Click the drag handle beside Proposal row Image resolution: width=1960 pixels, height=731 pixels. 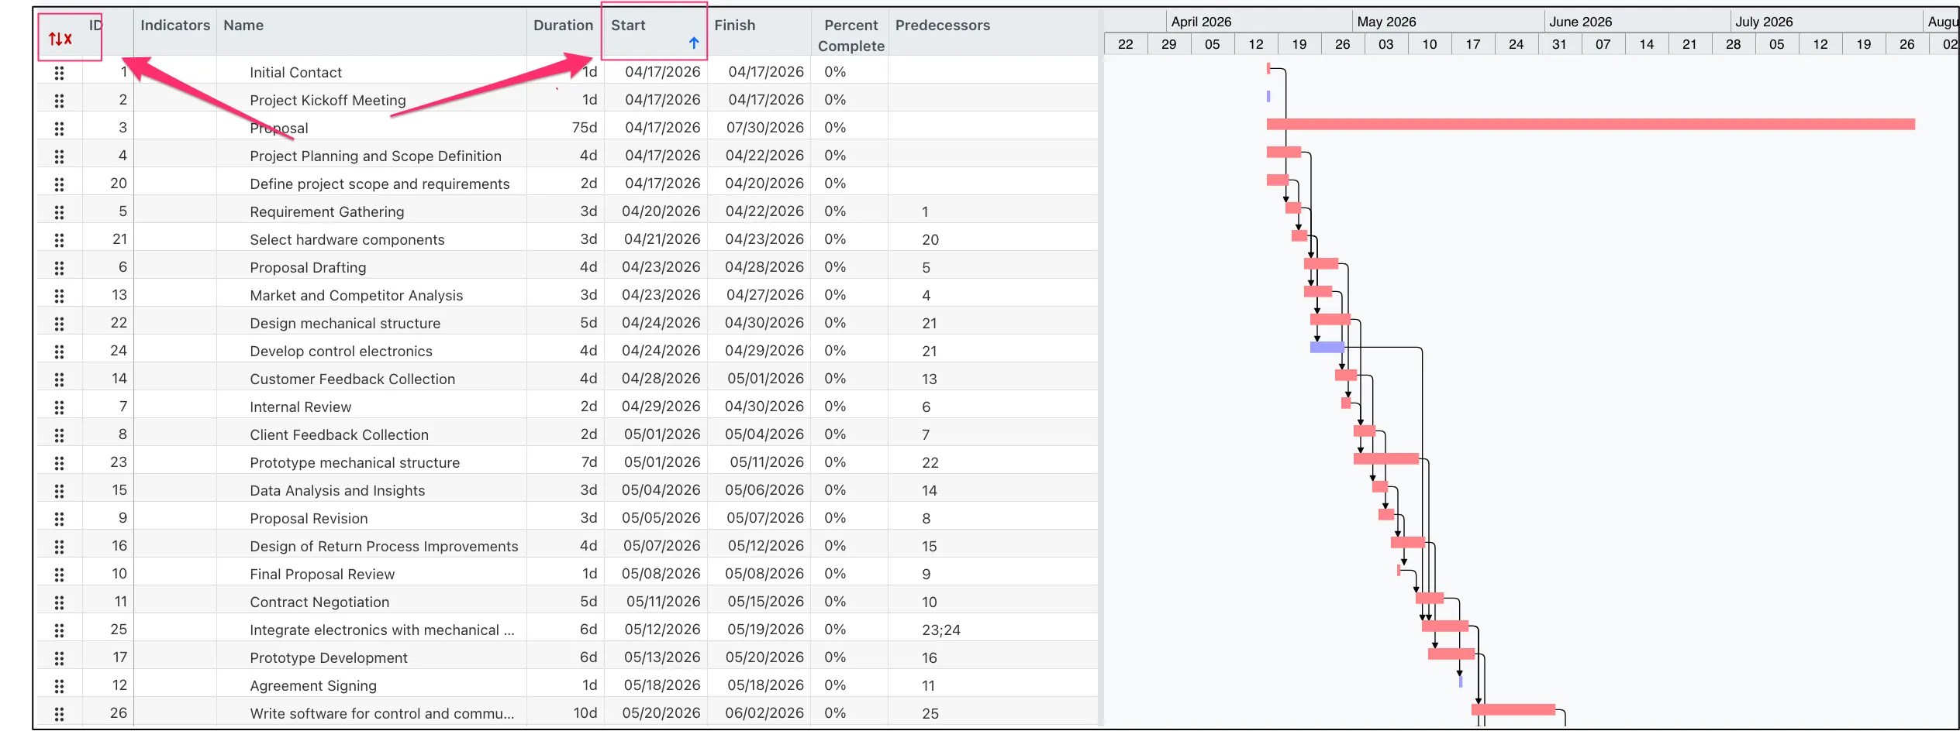(x=59, y=129)
